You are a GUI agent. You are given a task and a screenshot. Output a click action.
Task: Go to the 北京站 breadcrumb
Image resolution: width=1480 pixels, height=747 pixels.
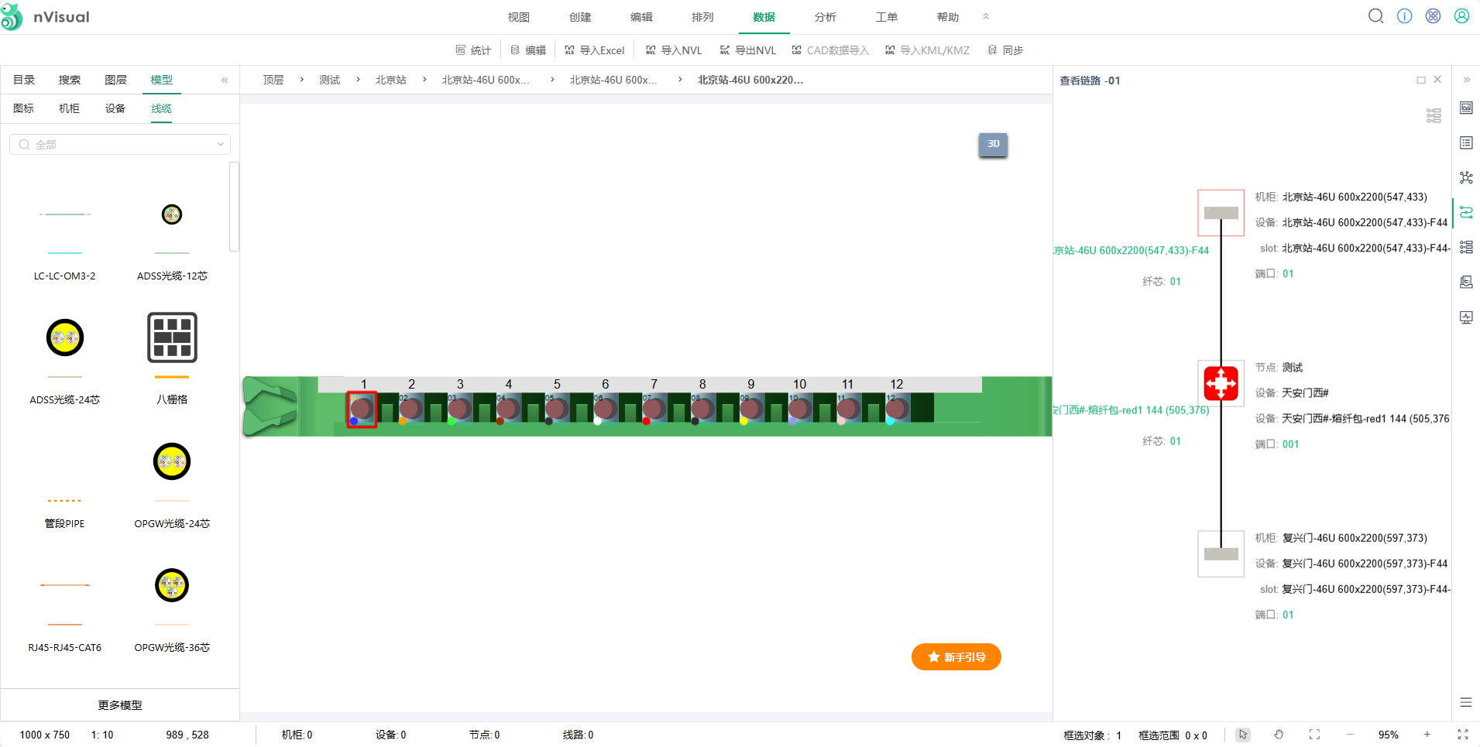tap(391, 80)
